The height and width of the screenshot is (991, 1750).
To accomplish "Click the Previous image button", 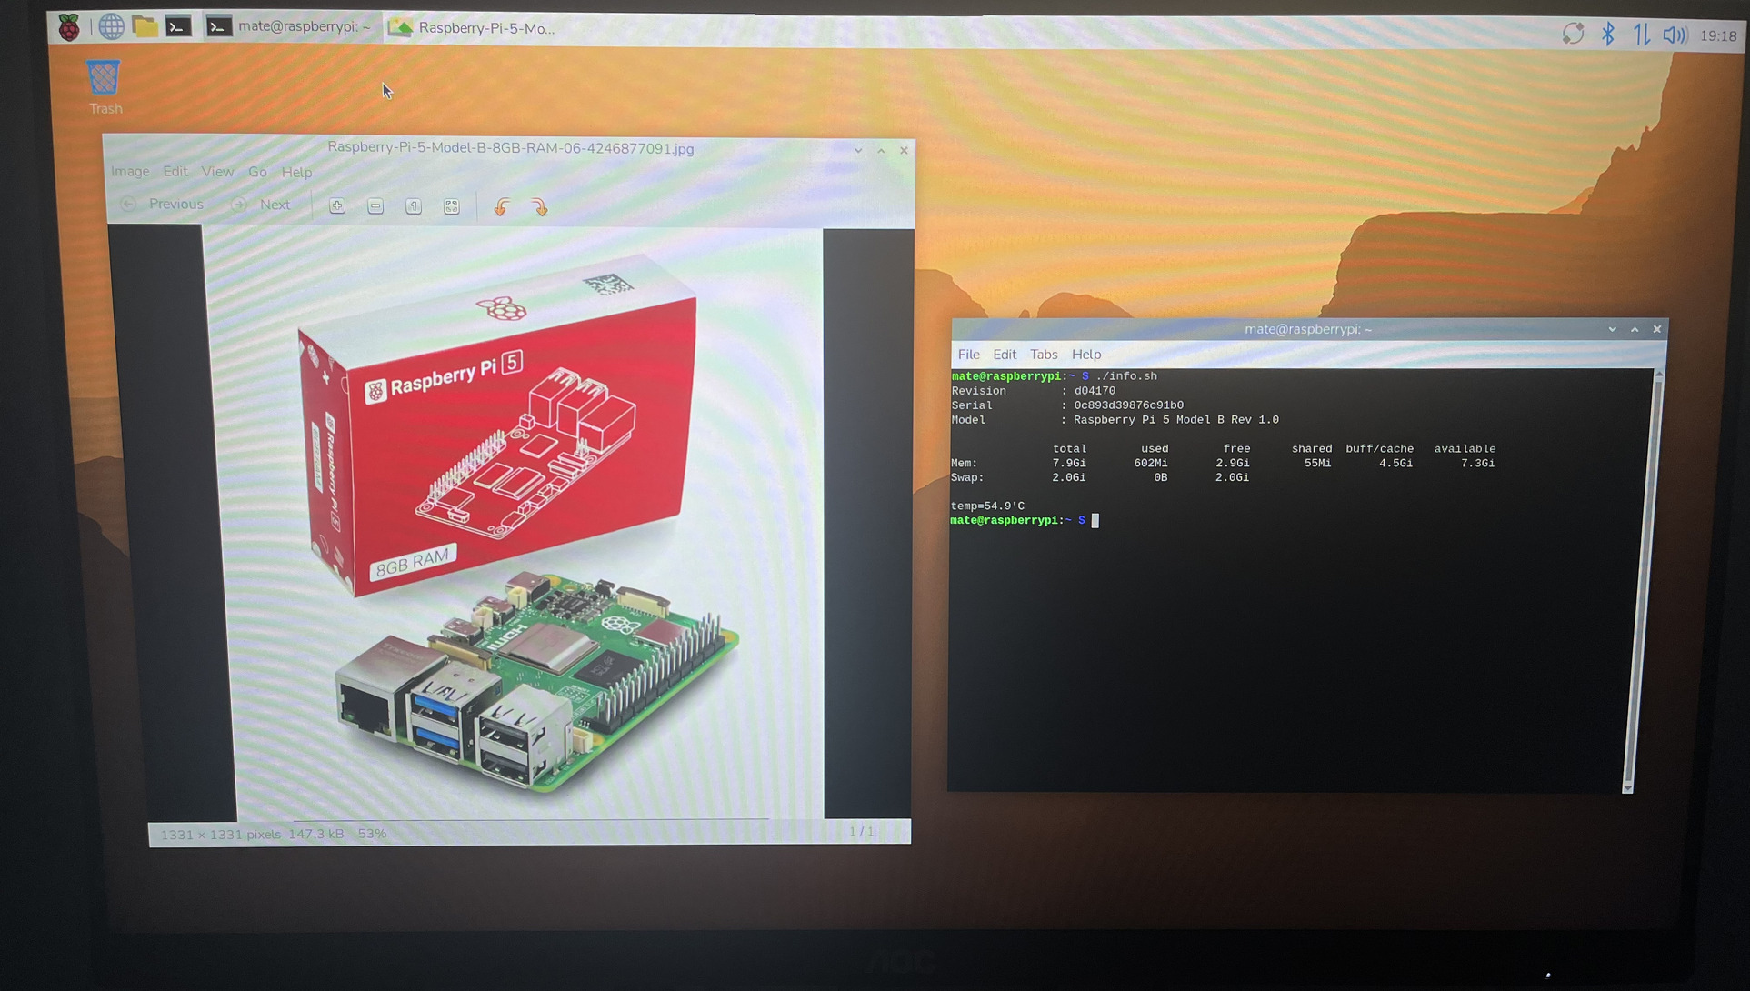I will pos(163,205).
